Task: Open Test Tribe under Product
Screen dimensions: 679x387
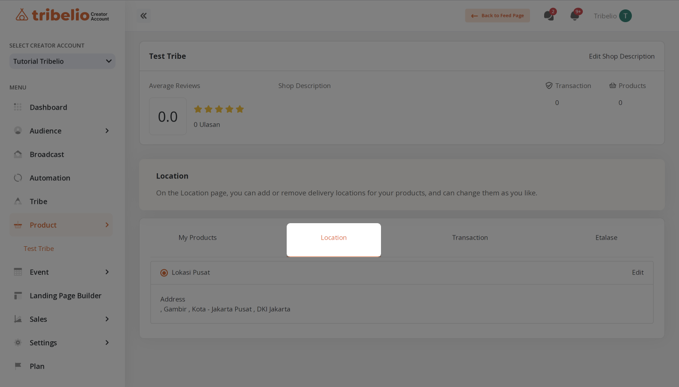Action: (x=39, y=249)
